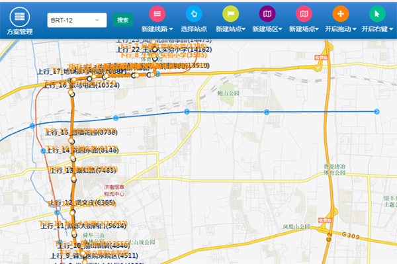The width and height of the screenshot is (397, 264).
Task: Click the pink 新建场点 map icon
Action: [x=304, y=14]
